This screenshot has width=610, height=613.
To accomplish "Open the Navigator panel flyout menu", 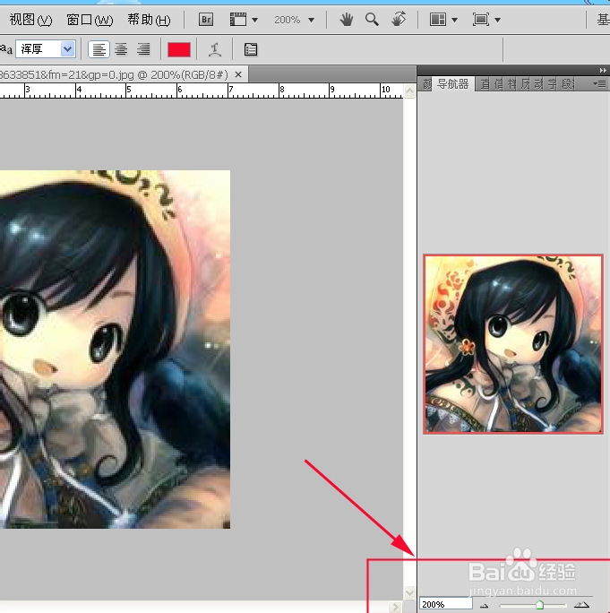I will (599, 83).
